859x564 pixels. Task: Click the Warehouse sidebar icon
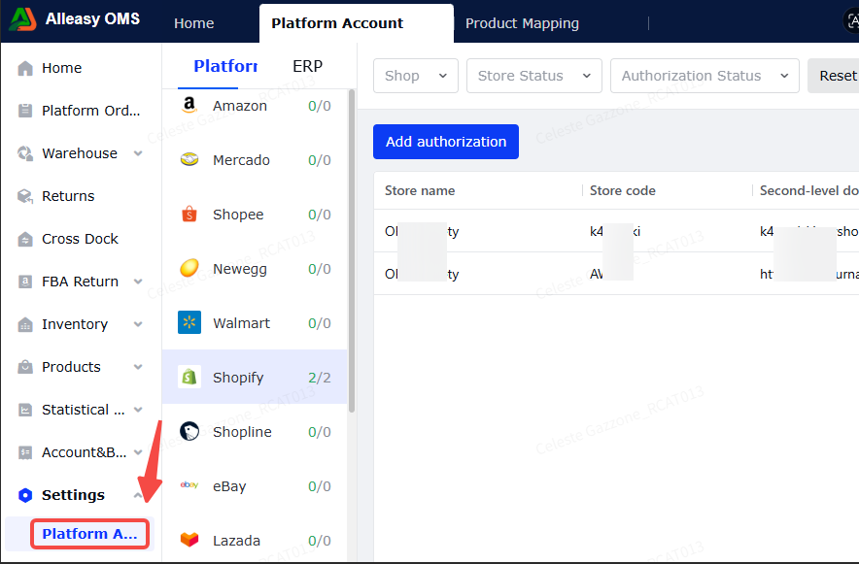[25, 153]
